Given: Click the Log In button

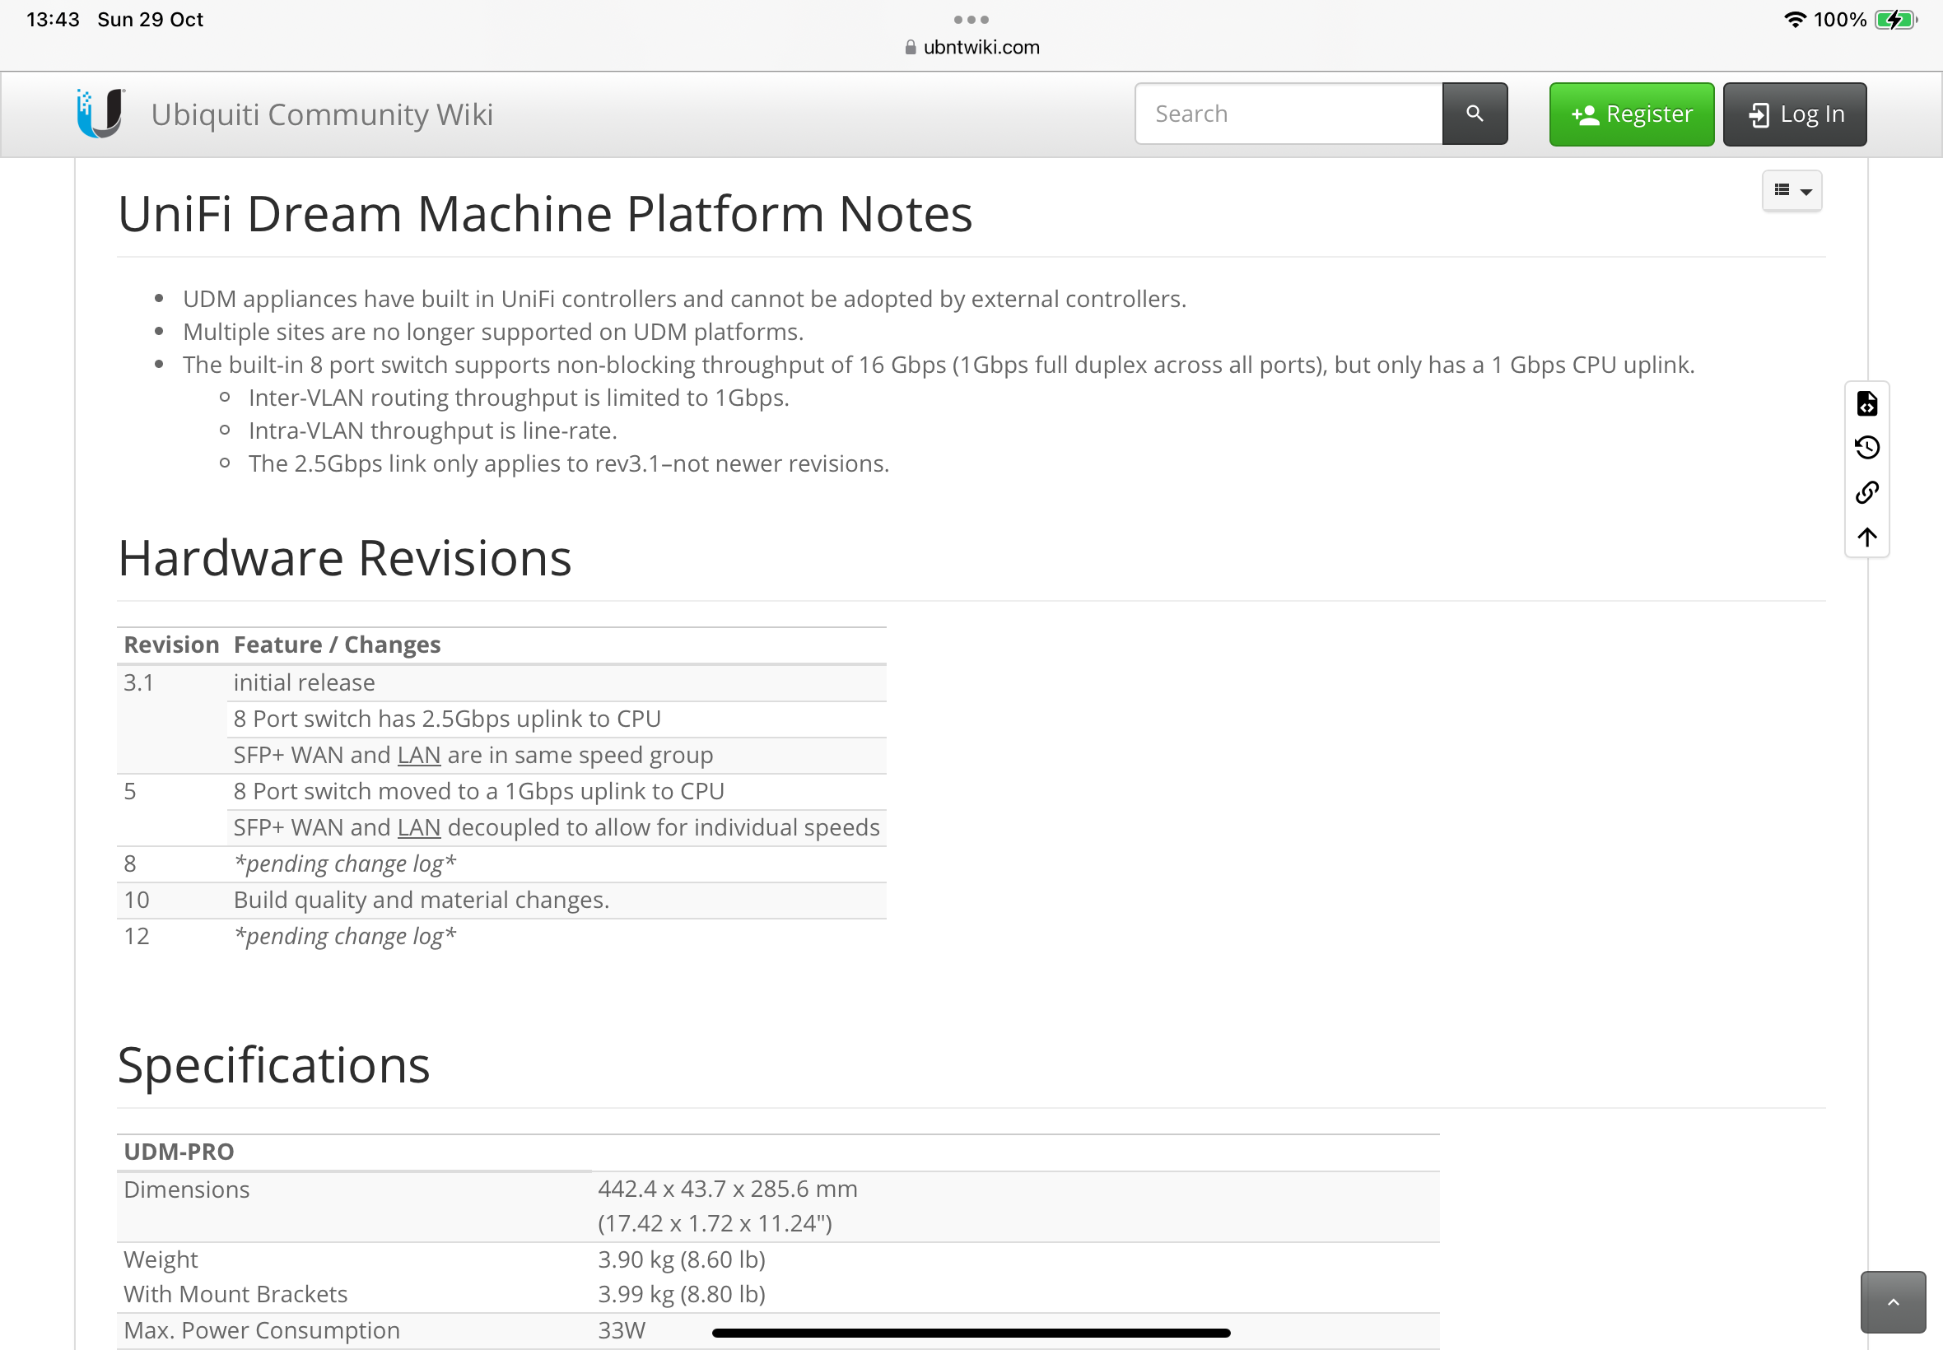Looking at the screenshot, I should point(1793,114).
